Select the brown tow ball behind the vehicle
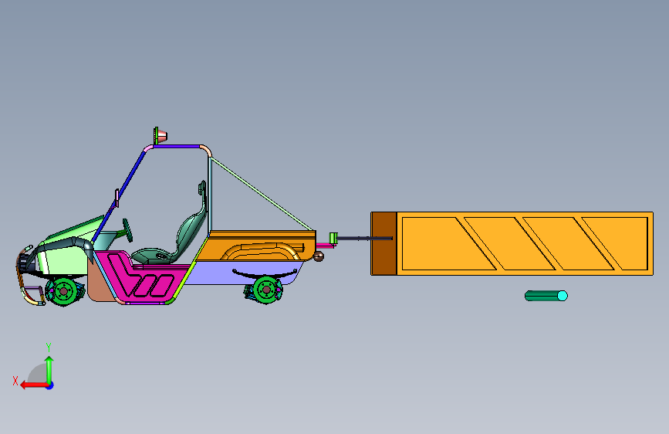 click(x=318, y=256)
